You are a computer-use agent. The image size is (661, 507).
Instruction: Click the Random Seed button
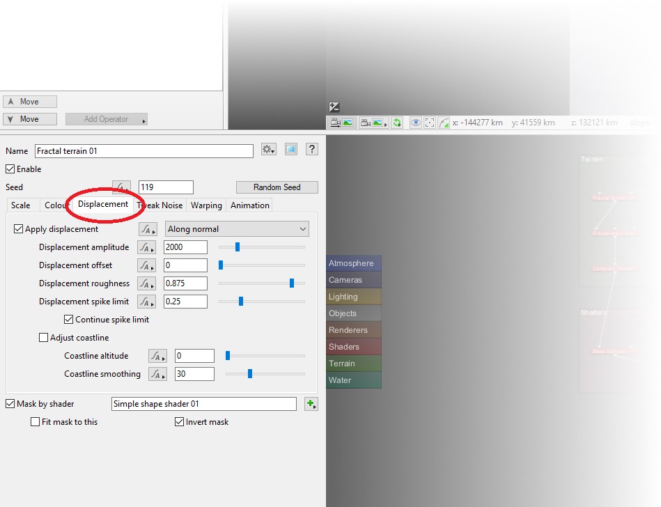[277, 187]
